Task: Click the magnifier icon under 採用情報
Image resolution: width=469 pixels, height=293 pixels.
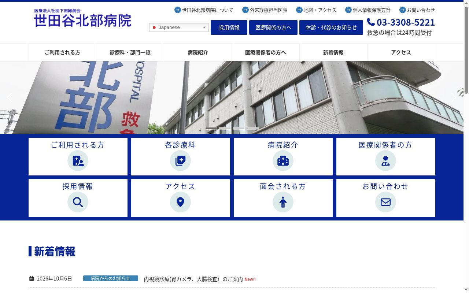Action: [x=78, y=202]
